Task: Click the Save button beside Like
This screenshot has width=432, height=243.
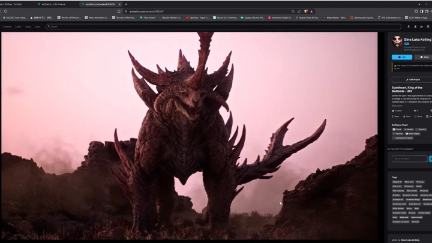Action: (x=424, y=57)
